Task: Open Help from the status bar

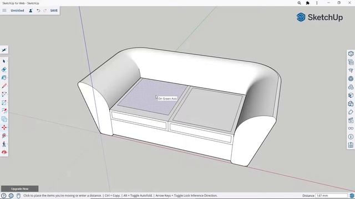Action: click(x=4, y=196)
